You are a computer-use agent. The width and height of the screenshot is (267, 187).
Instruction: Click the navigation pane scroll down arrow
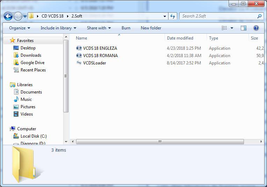point(66,141)
